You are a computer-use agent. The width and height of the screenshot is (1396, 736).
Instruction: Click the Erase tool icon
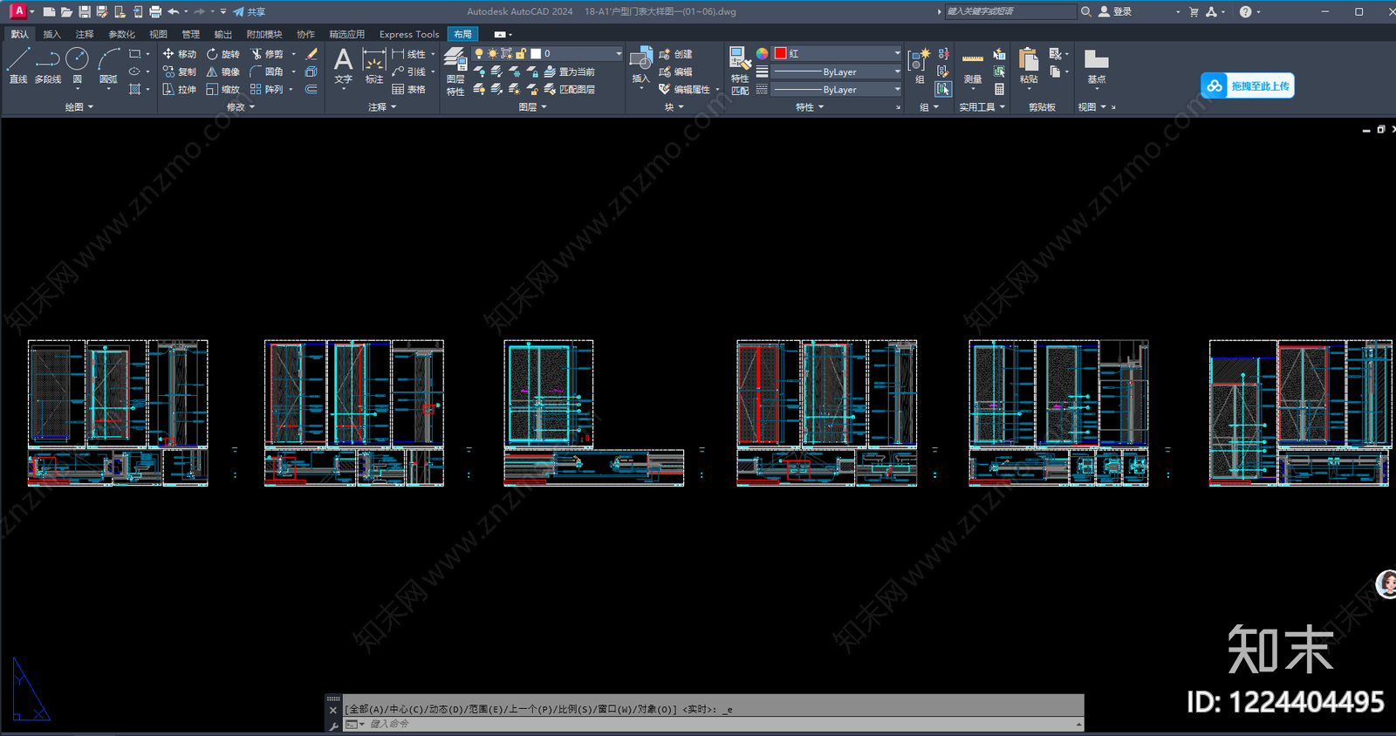click(x=311, y=54)
